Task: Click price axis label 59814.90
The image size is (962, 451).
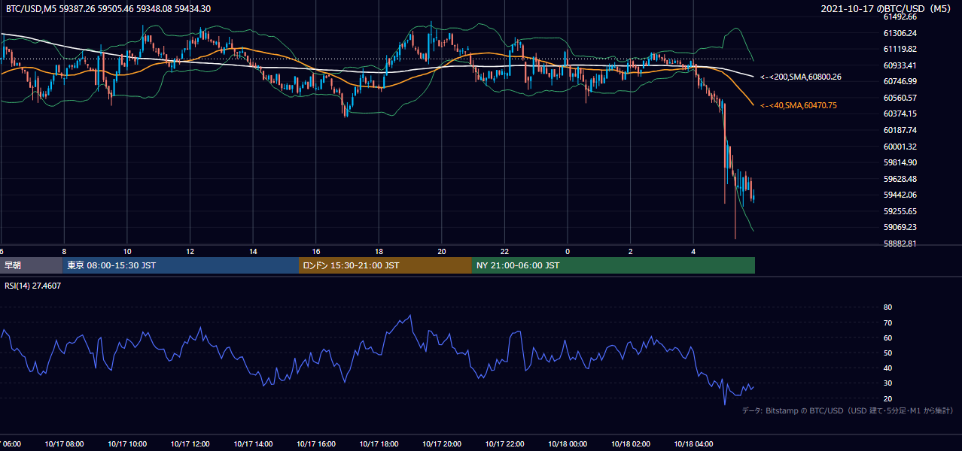Action: click(900, 162)
